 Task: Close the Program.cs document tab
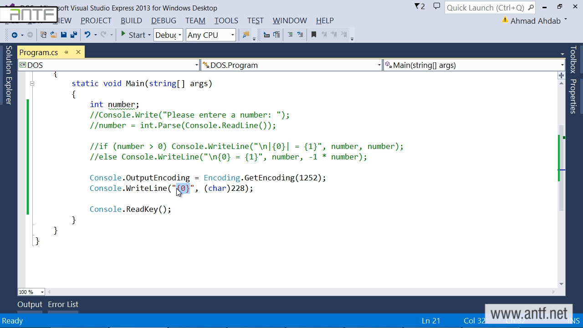point(78,52)
